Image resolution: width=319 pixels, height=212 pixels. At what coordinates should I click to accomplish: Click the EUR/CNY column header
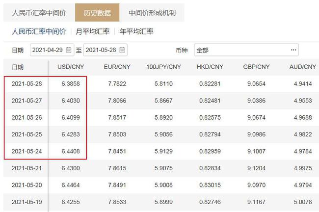(x=117, y=67)
